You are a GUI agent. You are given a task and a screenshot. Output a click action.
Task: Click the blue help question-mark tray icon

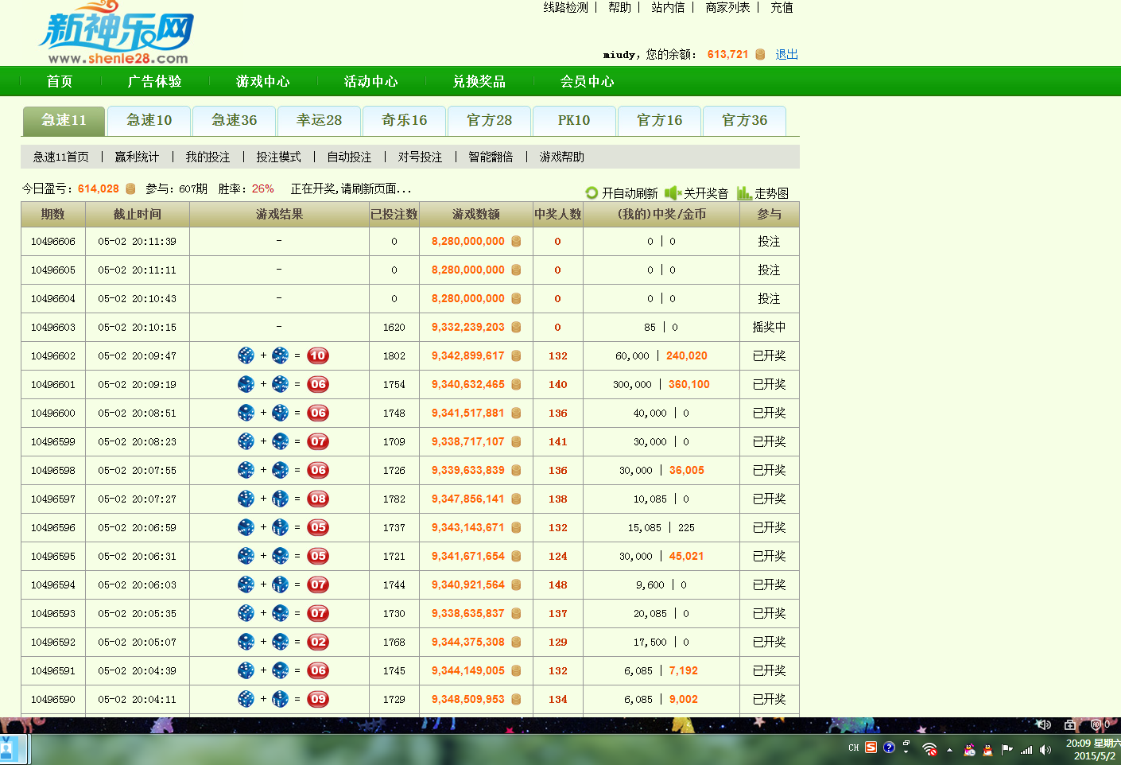889,748
